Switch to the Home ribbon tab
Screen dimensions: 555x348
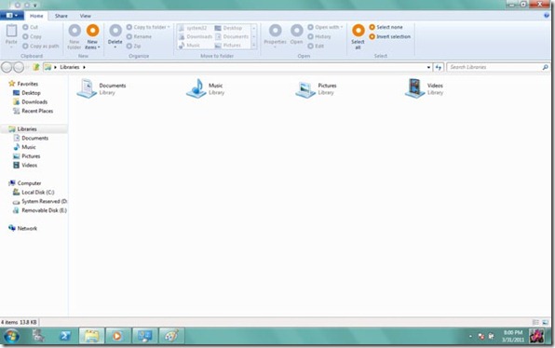36,16
